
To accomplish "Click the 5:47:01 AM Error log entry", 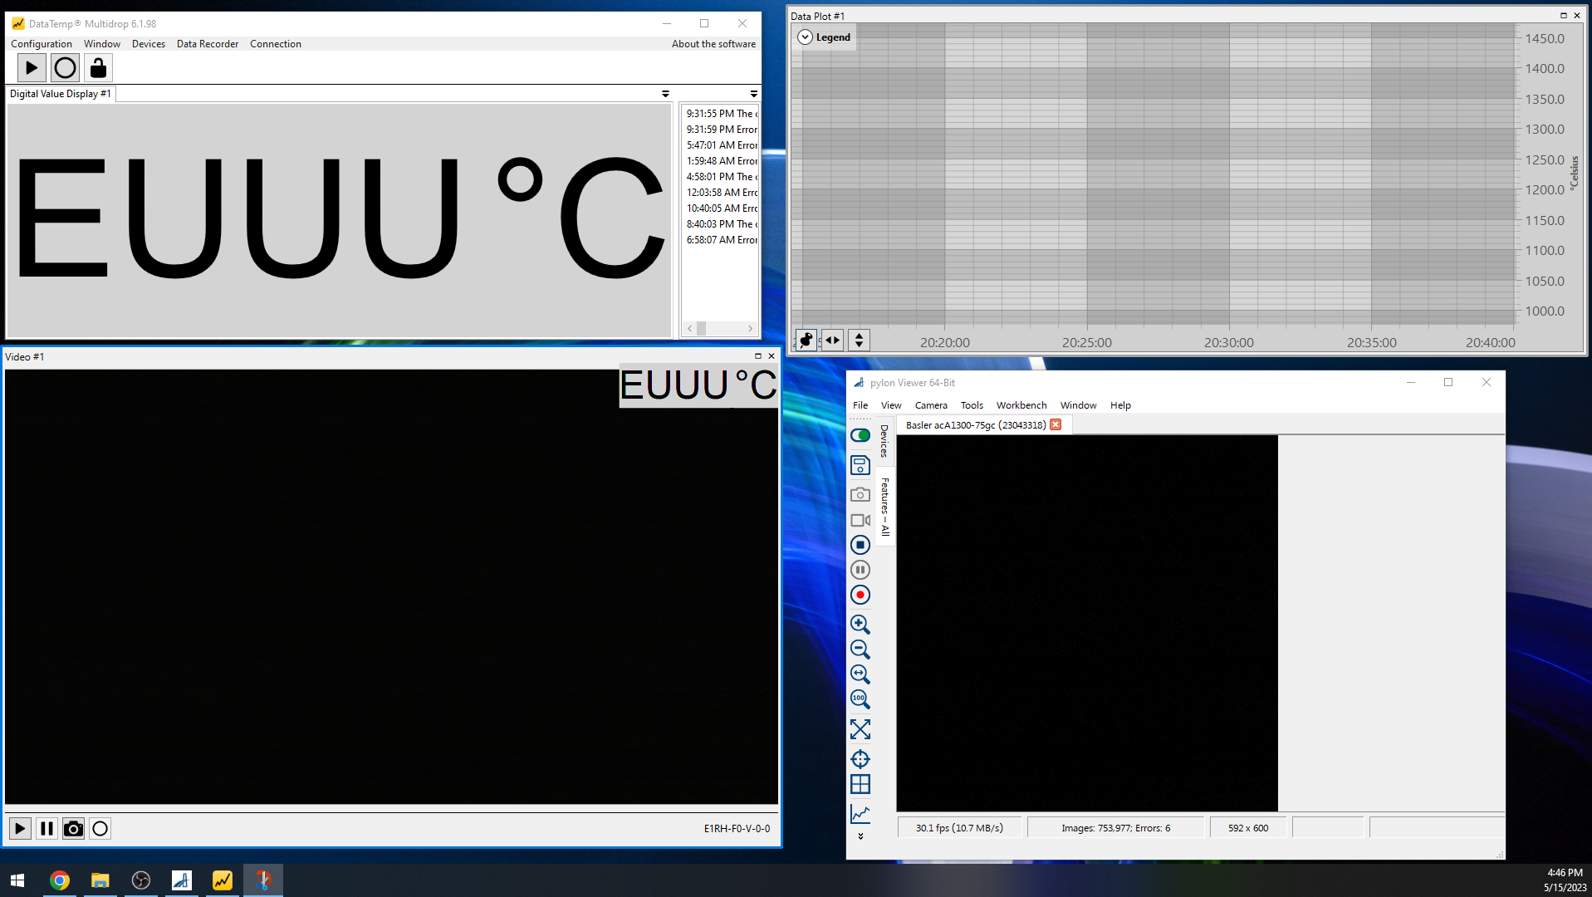I will click(721, 145).
